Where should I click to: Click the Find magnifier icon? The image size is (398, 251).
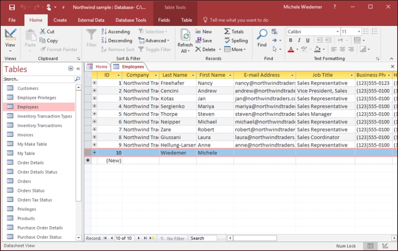pyautogui.click(x=262, y=35)
